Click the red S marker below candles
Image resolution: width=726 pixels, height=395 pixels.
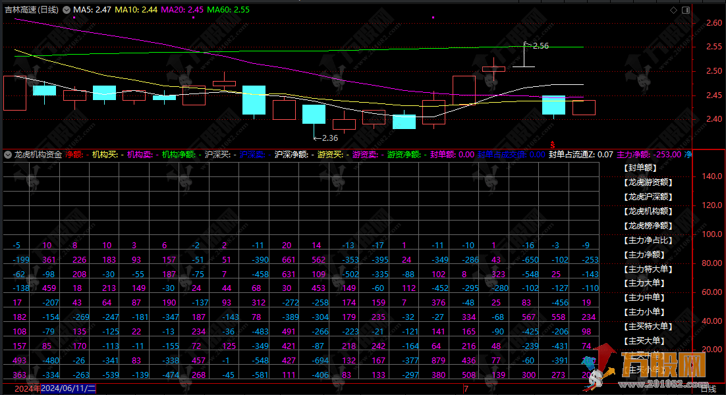click(x=552, y=145)
